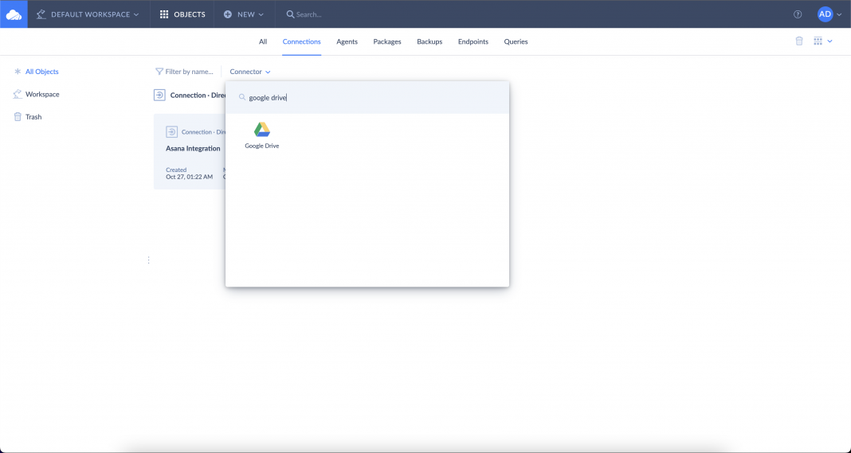Click the Filter by name input
Viewport: 851px width, 453px height.
189,72
